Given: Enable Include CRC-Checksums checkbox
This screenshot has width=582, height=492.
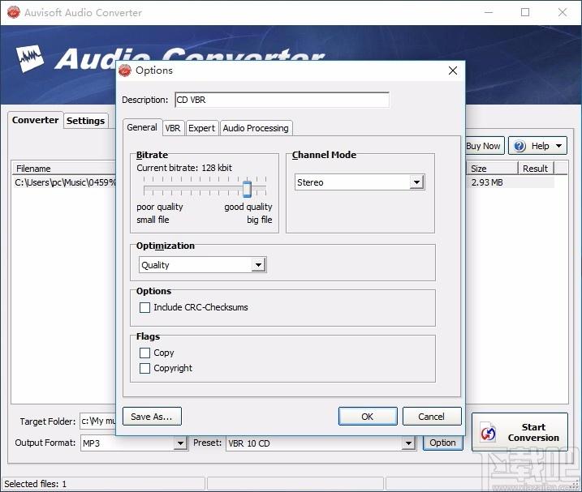Looking at the screenshot, I should pos(145,308).
